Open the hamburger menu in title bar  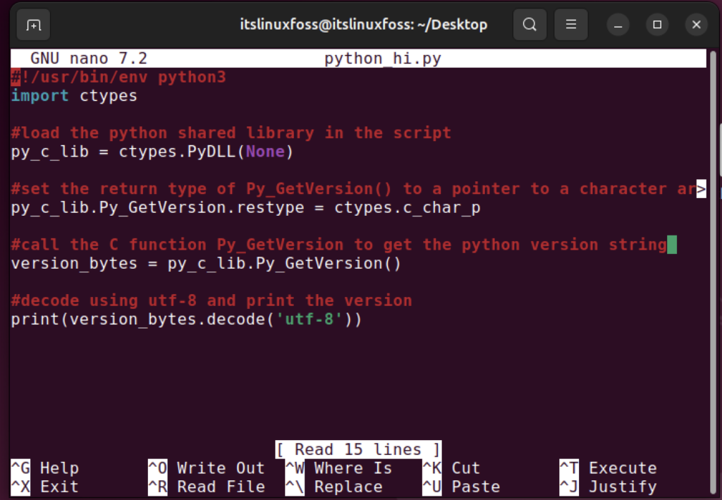571,25
